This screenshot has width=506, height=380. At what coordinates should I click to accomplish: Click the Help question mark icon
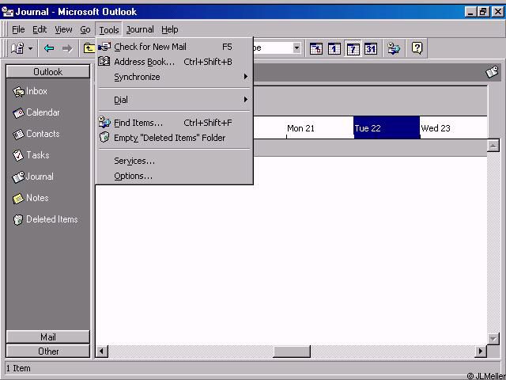pos(417,48)
